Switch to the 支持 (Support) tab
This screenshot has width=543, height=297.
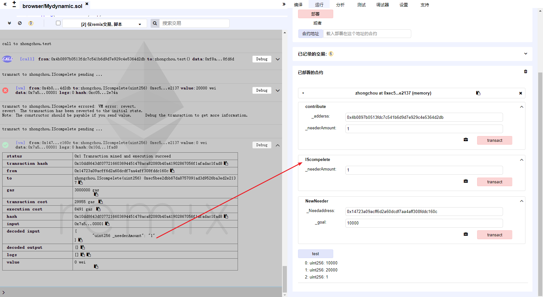(425, 4)
